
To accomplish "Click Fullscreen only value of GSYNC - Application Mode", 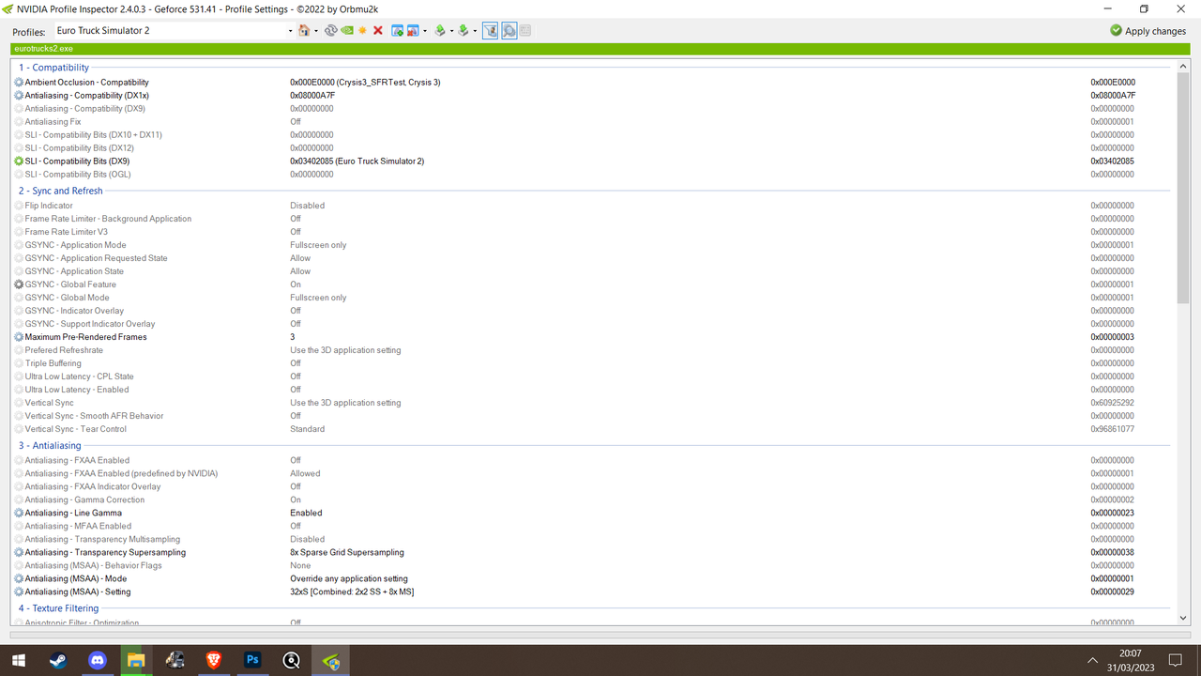I will tap(318, 245).
